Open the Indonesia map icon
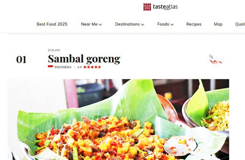245x160 pixels. 216,59
